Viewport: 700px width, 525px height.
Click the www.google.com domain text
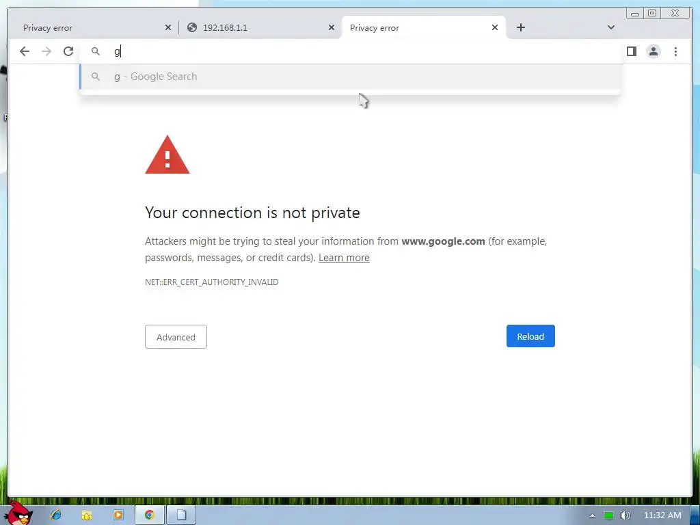point(443,241)
